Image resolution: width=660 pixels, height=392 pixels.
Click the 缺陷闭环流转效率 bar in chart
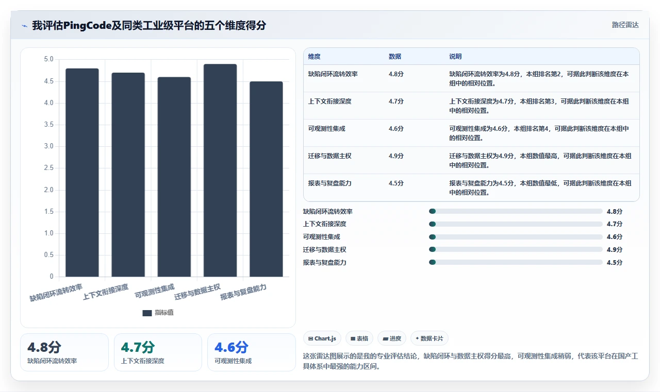pyautogui.click(x=82, y=173)
